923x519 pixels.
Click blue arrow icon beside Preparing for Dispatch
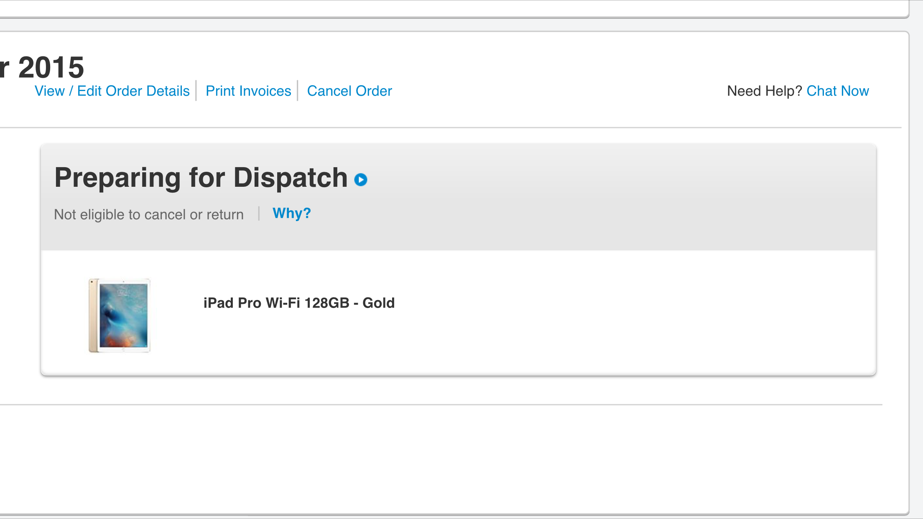tap(361, 180)
